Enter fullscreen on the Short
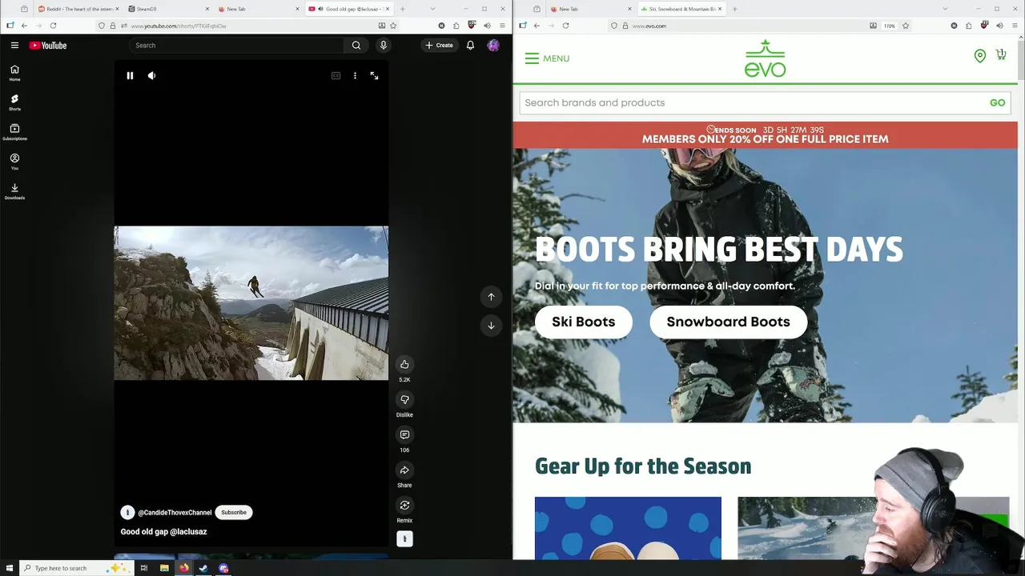 pyautogui.click(x=374, y=75)
